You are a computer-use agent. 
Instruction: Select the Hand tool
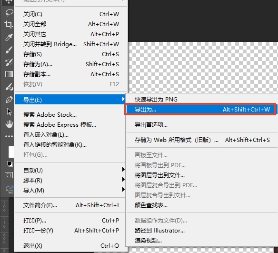(x=9, y=124)
